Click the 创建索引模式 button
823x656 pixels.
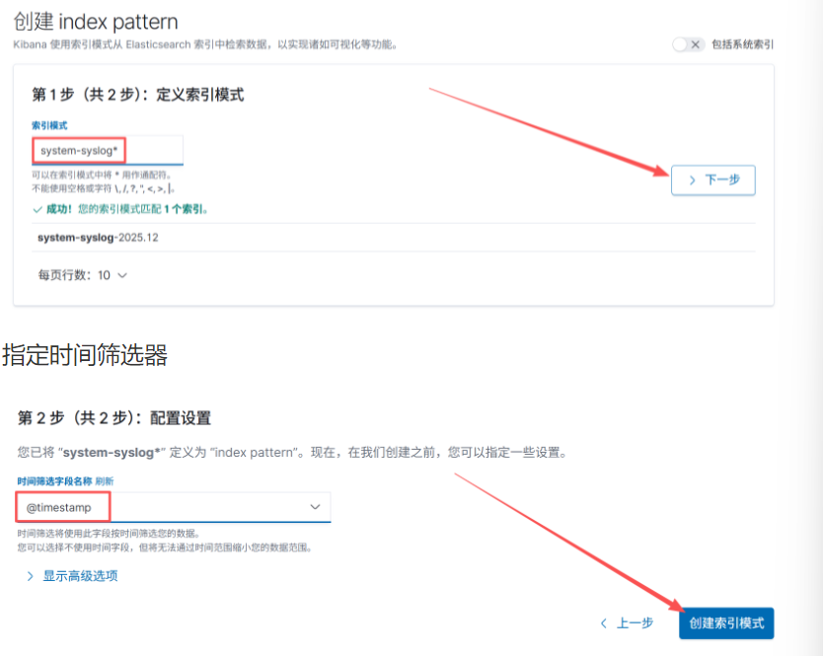click(x=726, y=623)
